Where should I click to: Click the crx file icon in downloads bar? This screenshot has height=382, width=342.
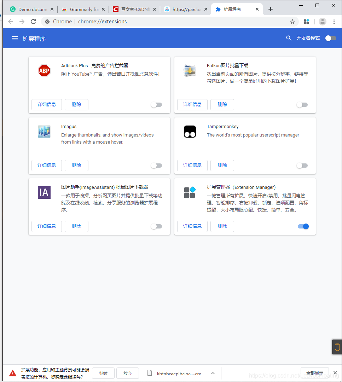point(150,373)
